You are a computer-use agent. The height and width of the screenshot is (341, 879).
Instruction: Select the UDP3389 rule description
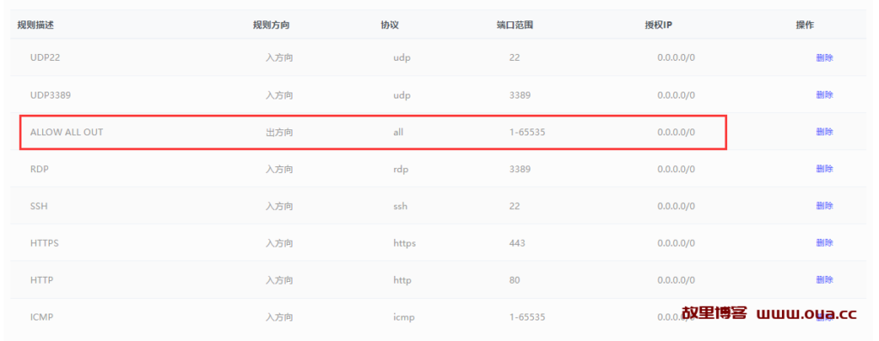[51, 95]
